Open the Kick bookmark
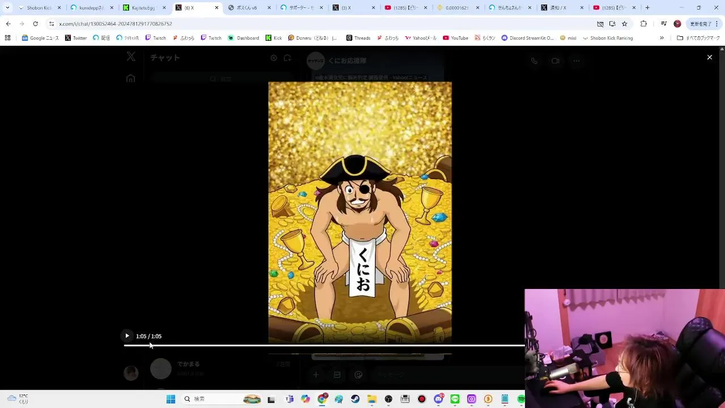Screen dimensions: 725x408 click(x=274, y=38)
